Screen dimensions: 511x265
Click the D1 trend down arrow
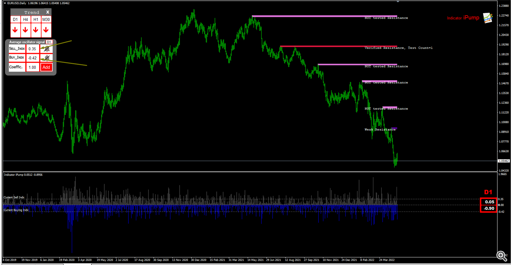[x=15, y=30]
